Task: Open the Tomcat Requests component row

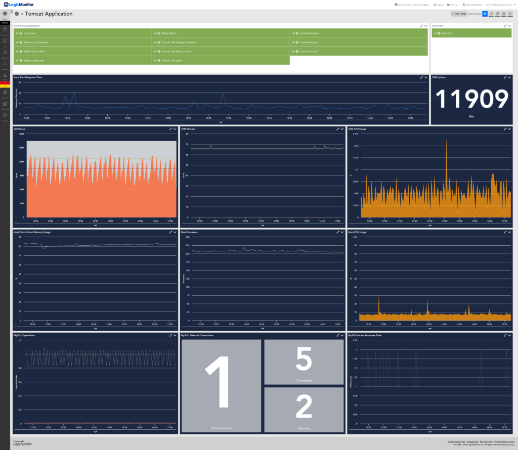Action: pyautogui.click(x=359, y=33)
